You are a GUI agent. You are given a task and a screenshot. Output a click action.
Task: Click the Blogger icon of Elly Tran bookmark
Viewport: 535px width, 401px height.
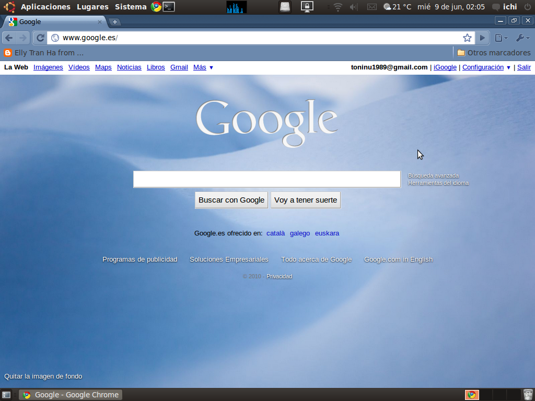(x=8, y=53)
